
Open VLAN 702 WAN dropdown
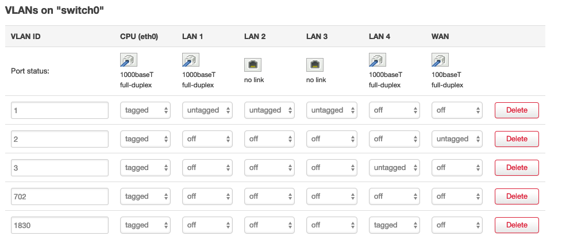(457, 196)
